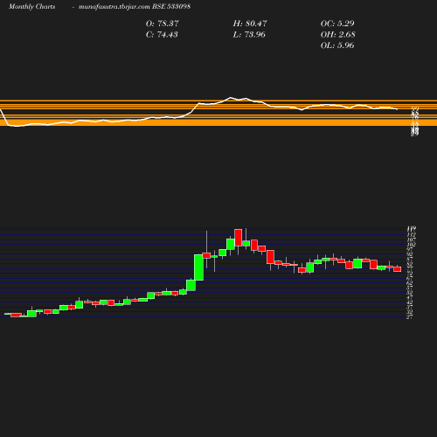The image size is (437, 437).
Task: Click the last red candle at the chart's right end
Action: (398, 269)
